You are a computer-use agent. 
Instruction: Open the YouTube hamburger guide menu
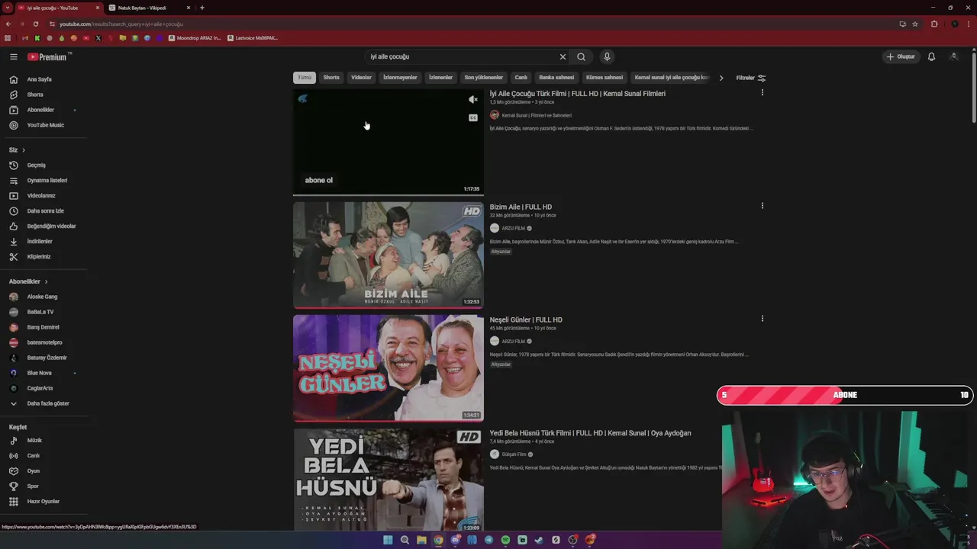tap(14, 56)
